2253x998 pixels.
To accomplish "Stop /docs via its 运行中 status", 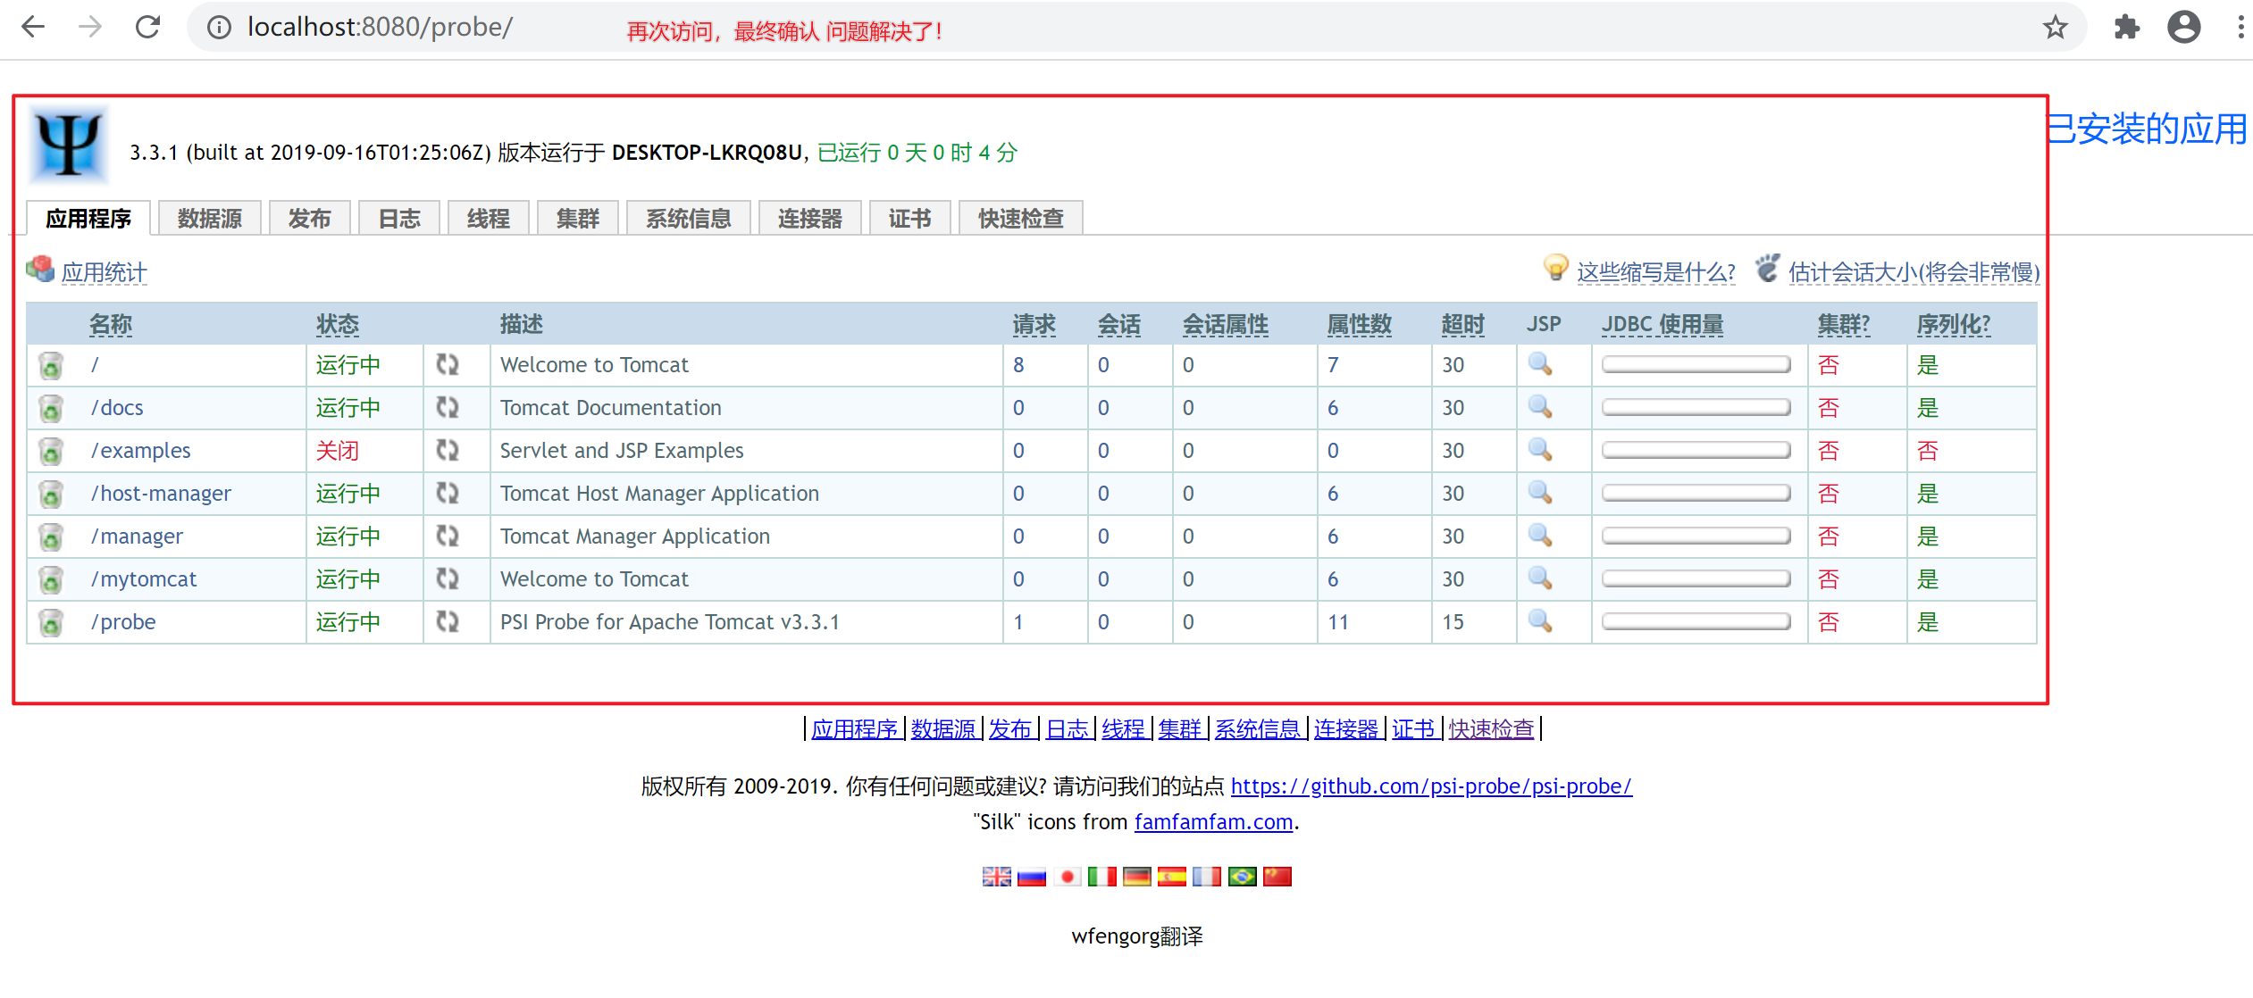I will [x=348, y=408].
